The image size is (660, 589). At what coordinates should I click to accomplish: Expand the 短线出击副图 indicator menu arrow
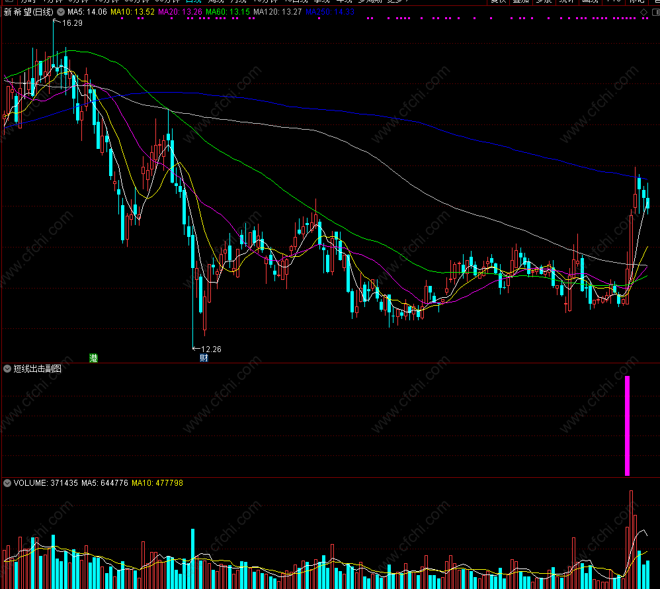point(7,369)
